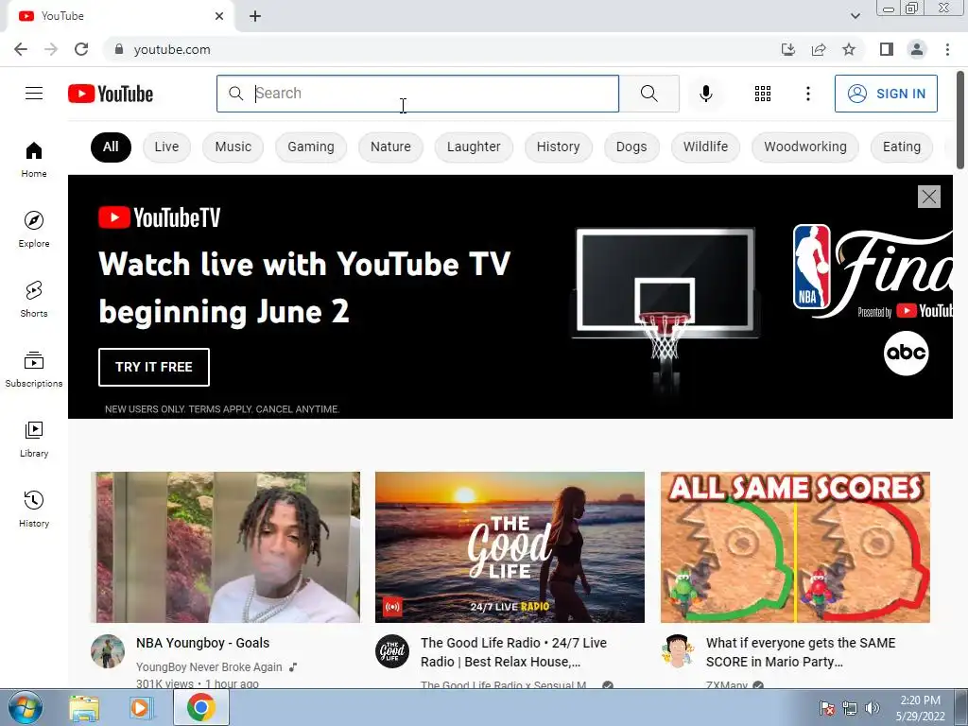This screenshot has width=968, height=726.
Task: Open Windows Explorer from taskbar
Action: (x=84, y=707)
